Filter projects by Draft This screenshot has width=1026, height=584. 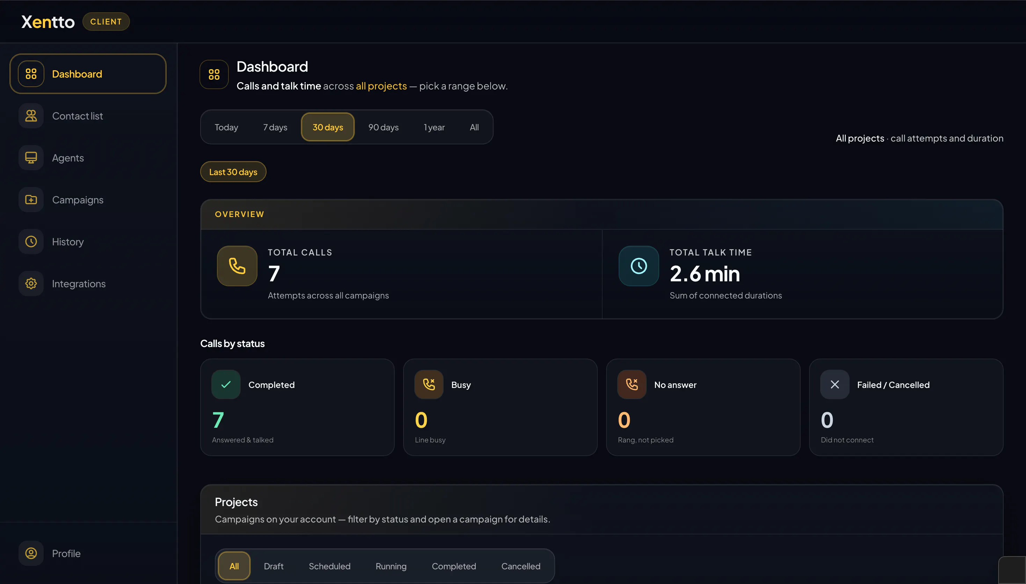coord(274,566)
